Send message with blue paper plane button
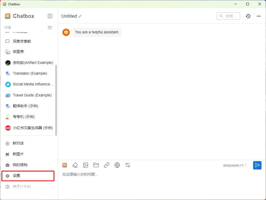This screenshot has height=200, width=266. tap(257, 165)
